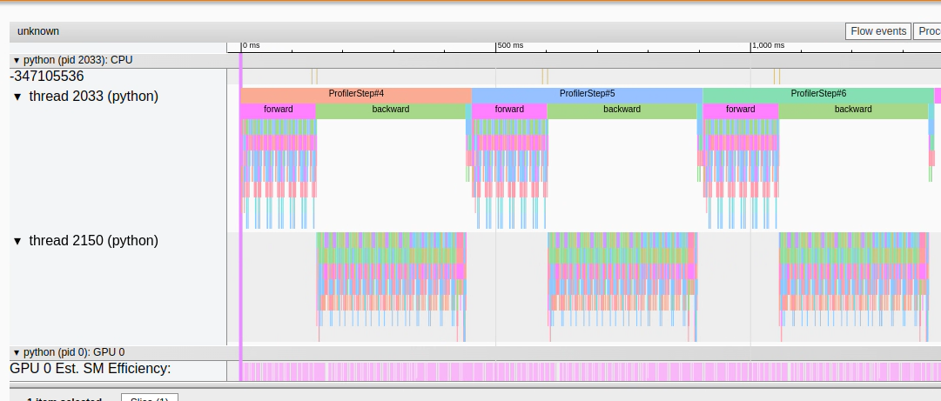Select the ProfilerStep#5 slice

point(587,94)
